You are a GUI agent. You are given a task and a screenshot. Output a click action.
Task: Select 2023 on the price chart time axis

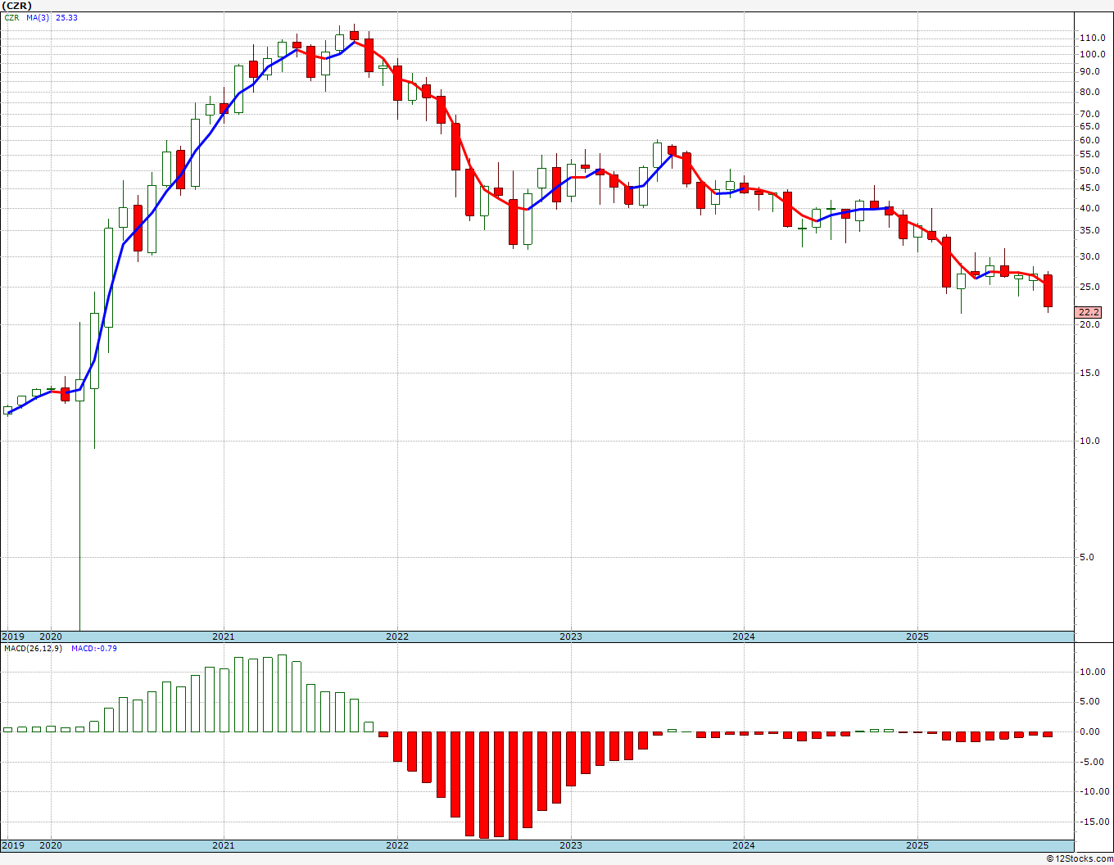tap(571, 636)
